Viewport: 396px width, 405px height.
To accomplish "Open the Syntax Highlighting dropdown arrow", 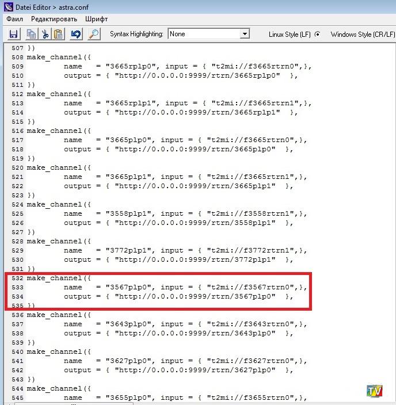I will [x=245, y=35].
